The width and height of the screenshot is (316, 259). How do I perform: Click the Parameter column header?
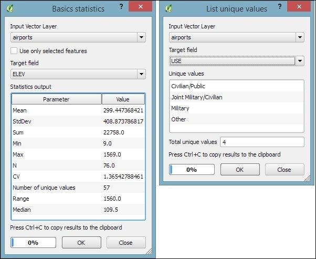56,99
